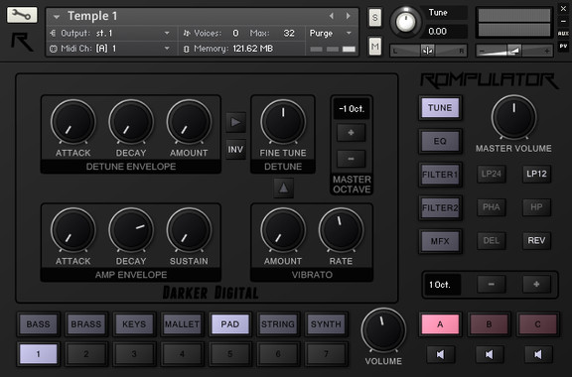Enable the HP filter
This screenshot has width=572, height=377.
pos(536,207)
